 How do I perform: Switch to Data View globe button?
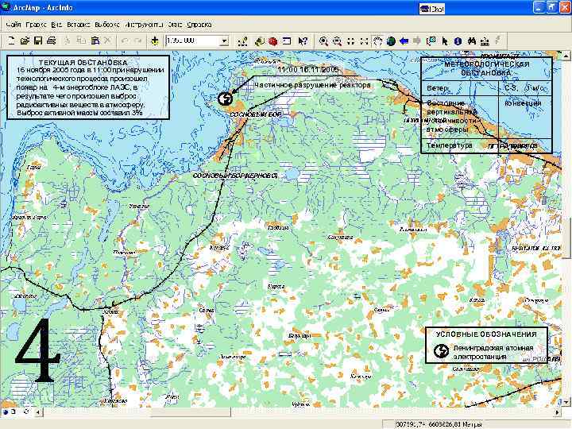tap(6, 412)
